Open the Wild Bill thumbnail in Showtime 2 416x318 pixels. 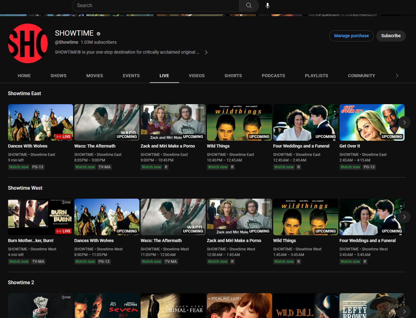[x=306, y=306]
